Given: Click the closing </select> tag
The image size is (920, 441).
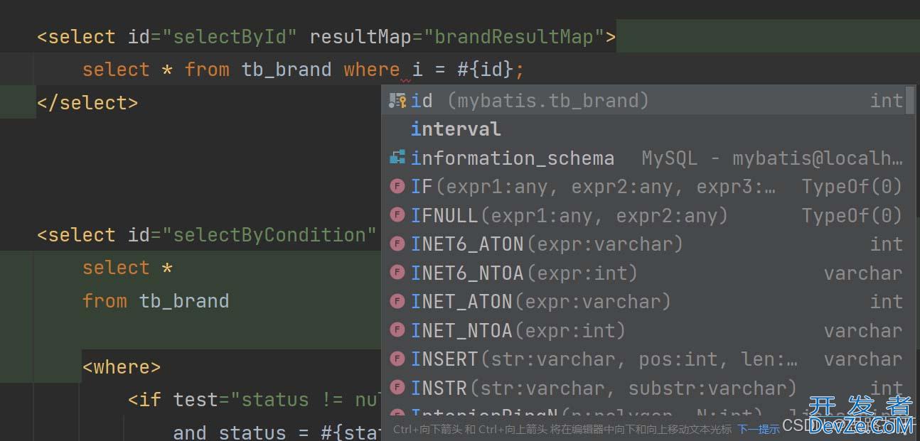Looking at the screenshot, I should click(87, 103).
